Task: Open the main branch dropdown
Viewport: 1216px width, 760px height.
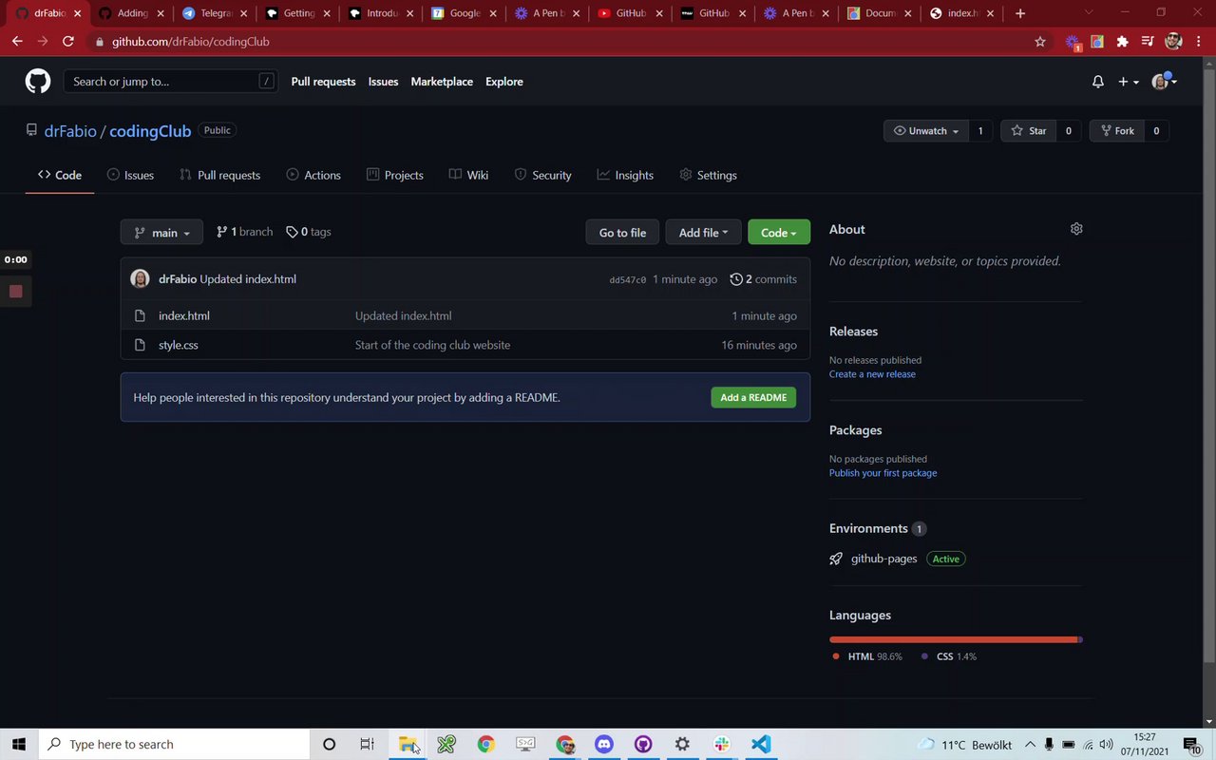Action: [161, 233]
